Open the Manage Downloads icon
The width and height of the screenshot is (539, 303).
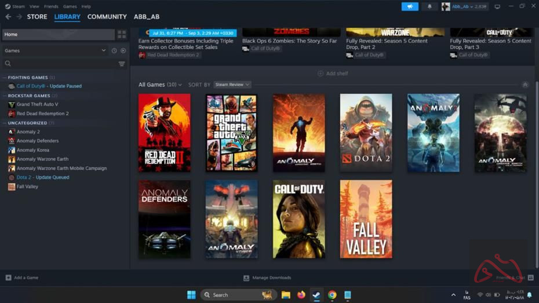[x=246, y=278]
